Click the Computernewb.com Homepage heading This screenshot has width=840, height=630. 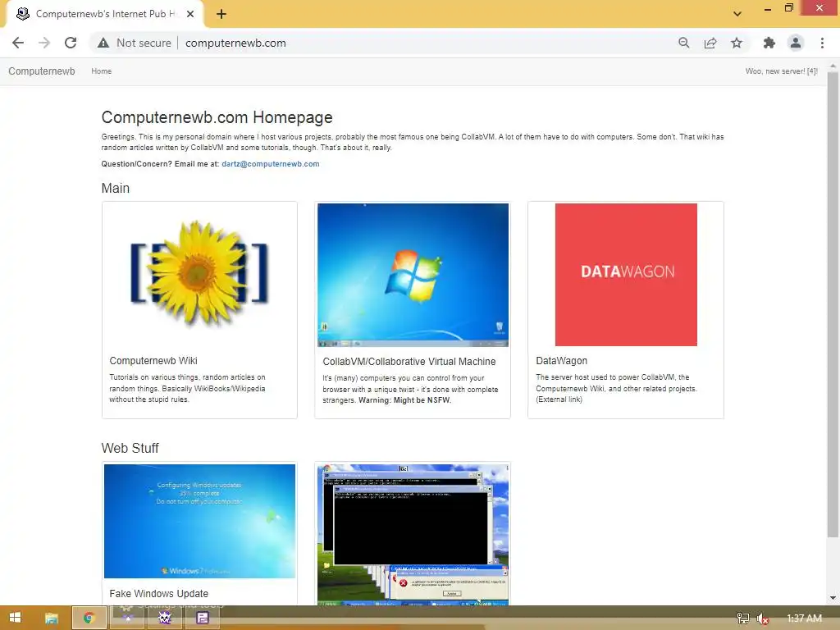click(217, 117)
